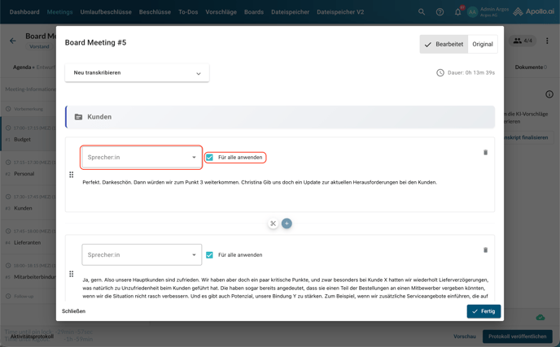Delete the second transcript segment via trash icon

485,250
